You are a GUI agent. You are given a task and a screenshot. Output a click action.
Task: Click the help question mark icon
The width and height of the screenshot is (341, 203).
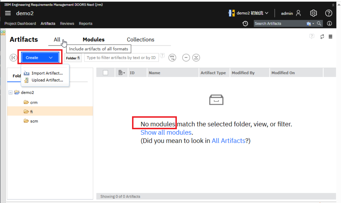tap(329, 13)
